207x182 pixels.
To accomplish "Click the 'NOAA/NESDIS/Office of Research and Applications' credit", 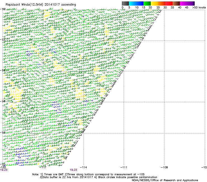I will [165, 180].
